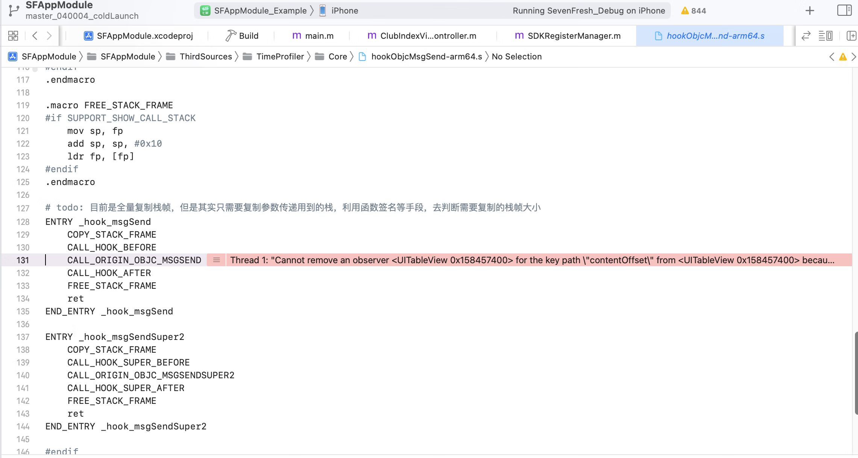
Task: Click the vertical scrollbar thumb
Action: 856,372
